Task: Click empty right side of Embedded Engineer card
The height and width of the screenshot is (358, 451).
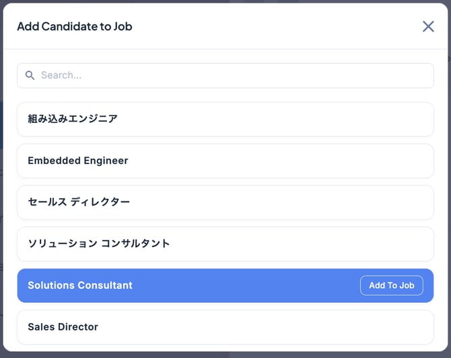Action: click(350, 161)
